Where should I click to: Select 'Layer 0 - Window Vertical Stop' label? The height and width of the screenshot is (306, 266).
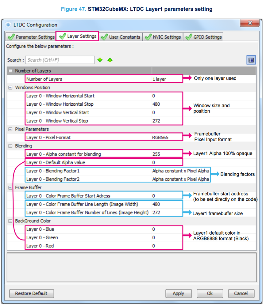click(57, 121)
